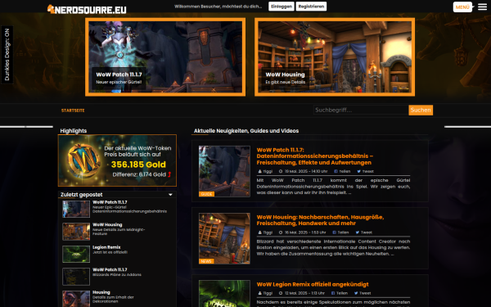
Task: Open the hamburger menu icon
Action: (x=482, y=7)
